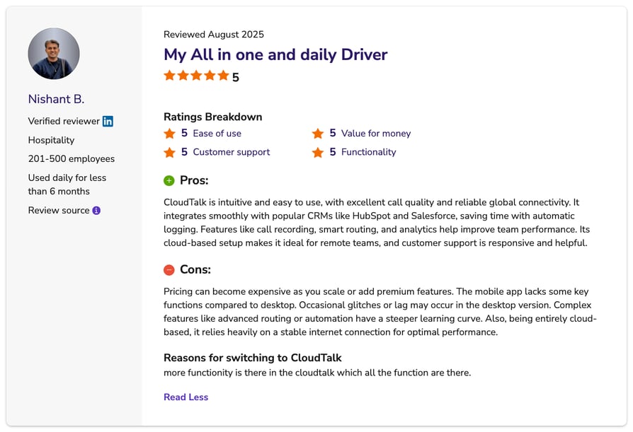633x432 pixels.
Task: Click the star beside Value for money
Action: pos(318,134)
